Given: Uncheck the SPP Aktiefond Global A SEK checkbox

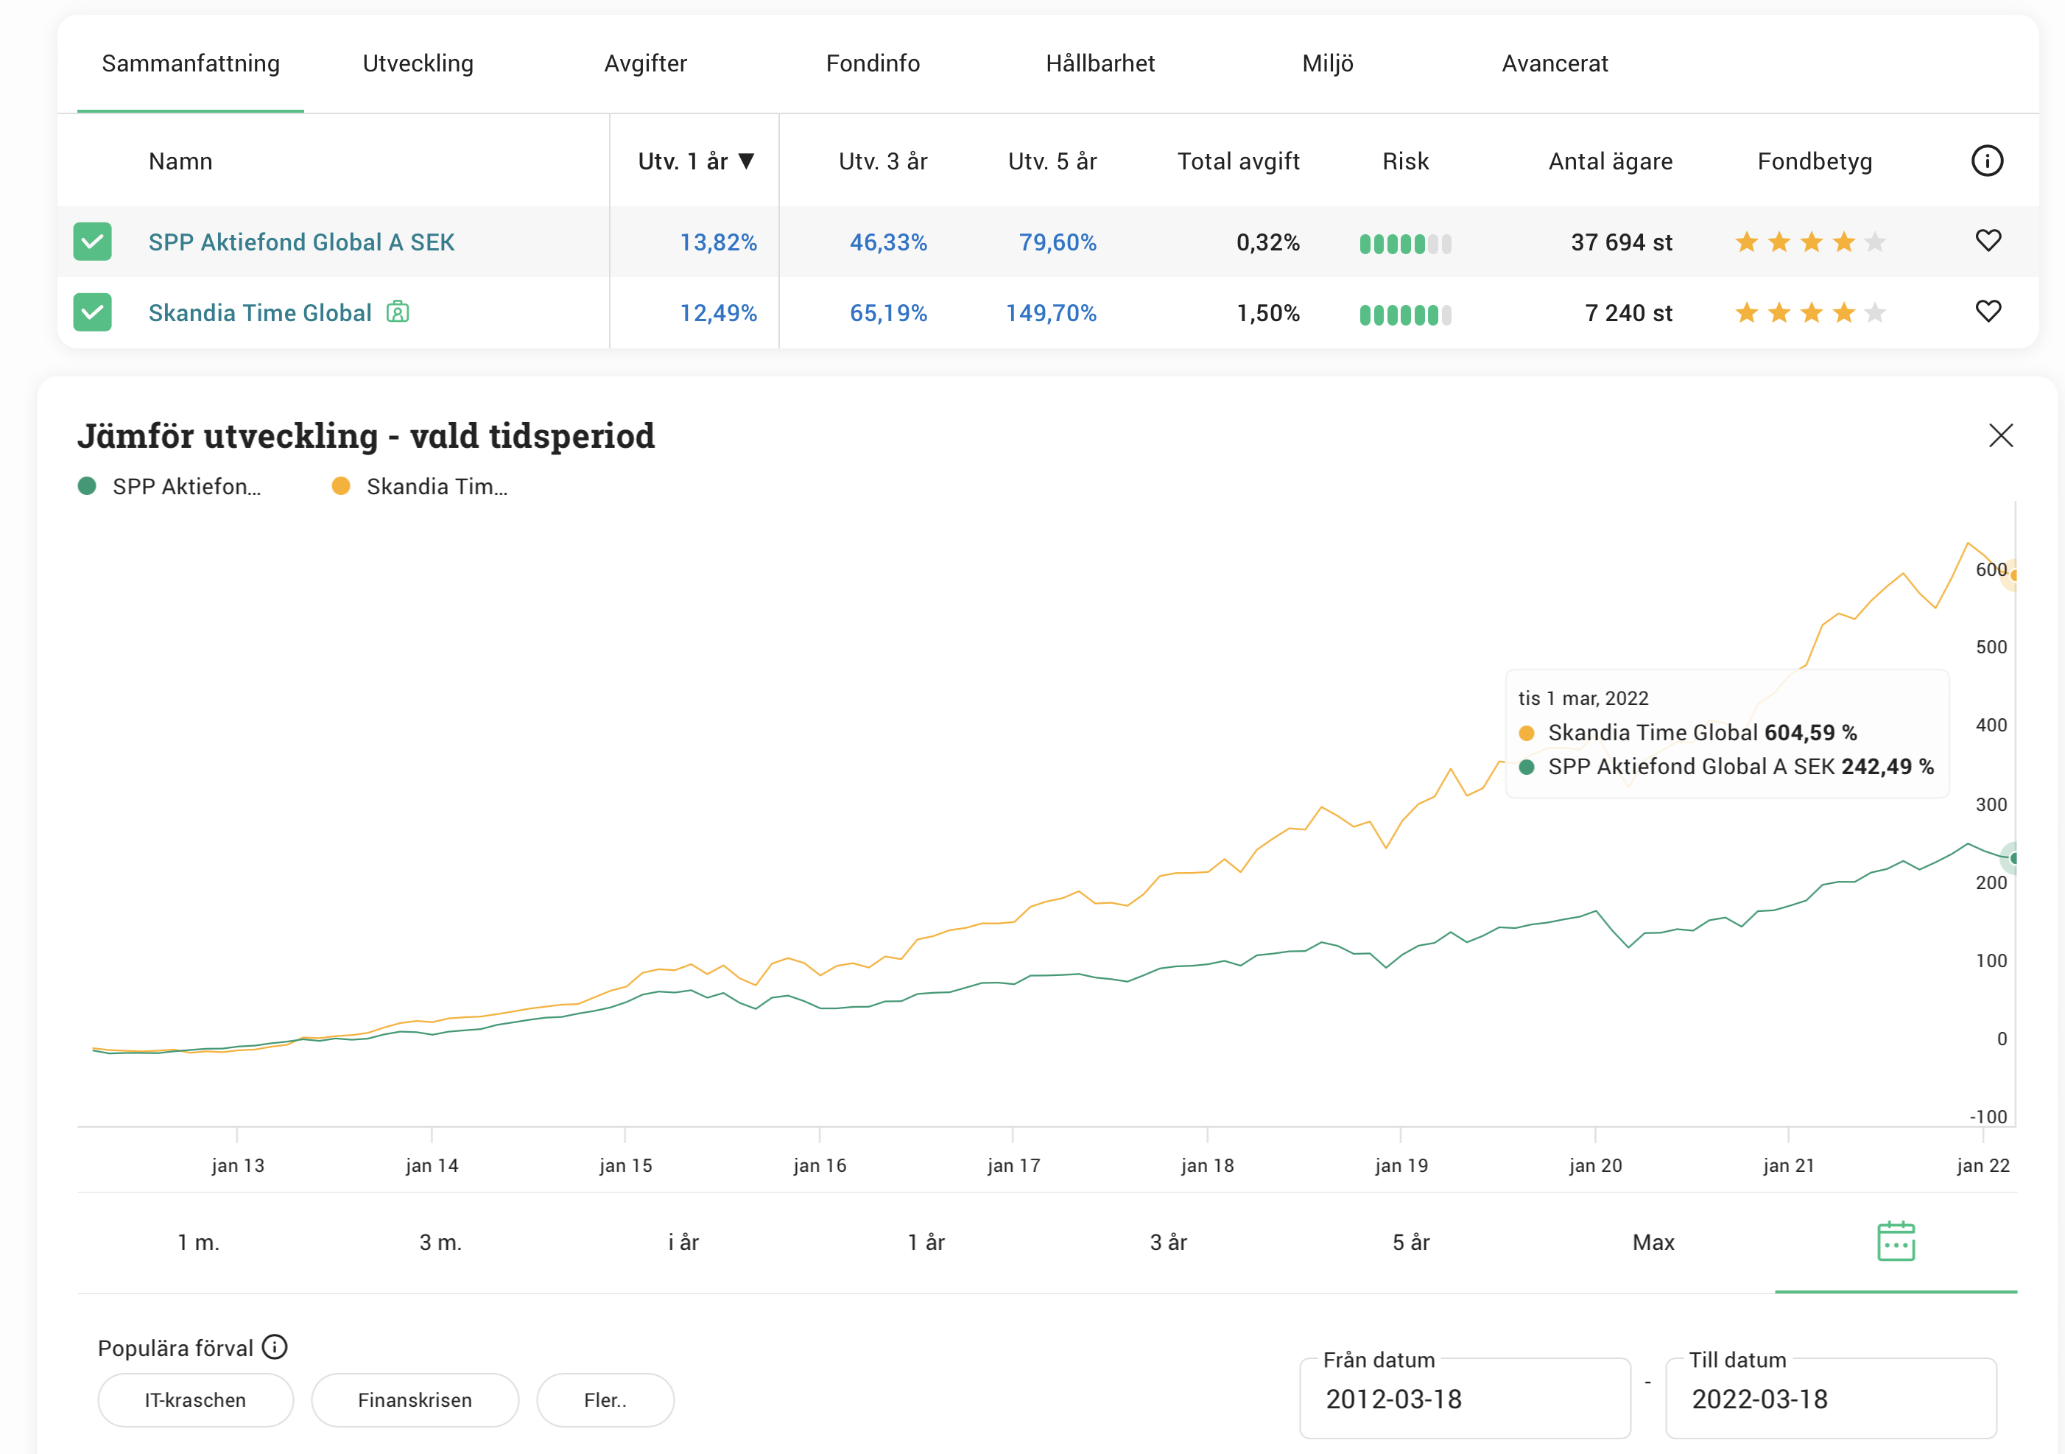Looking at the screenshot, I should pos(93,242).
